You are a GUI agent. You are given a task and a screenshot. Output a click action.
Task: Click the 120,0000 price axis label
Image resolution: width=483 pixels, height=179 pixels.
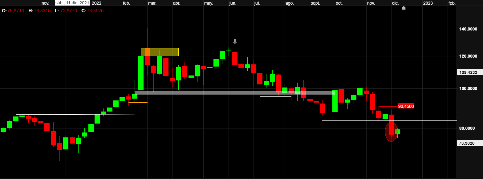[x=468, y=56]
